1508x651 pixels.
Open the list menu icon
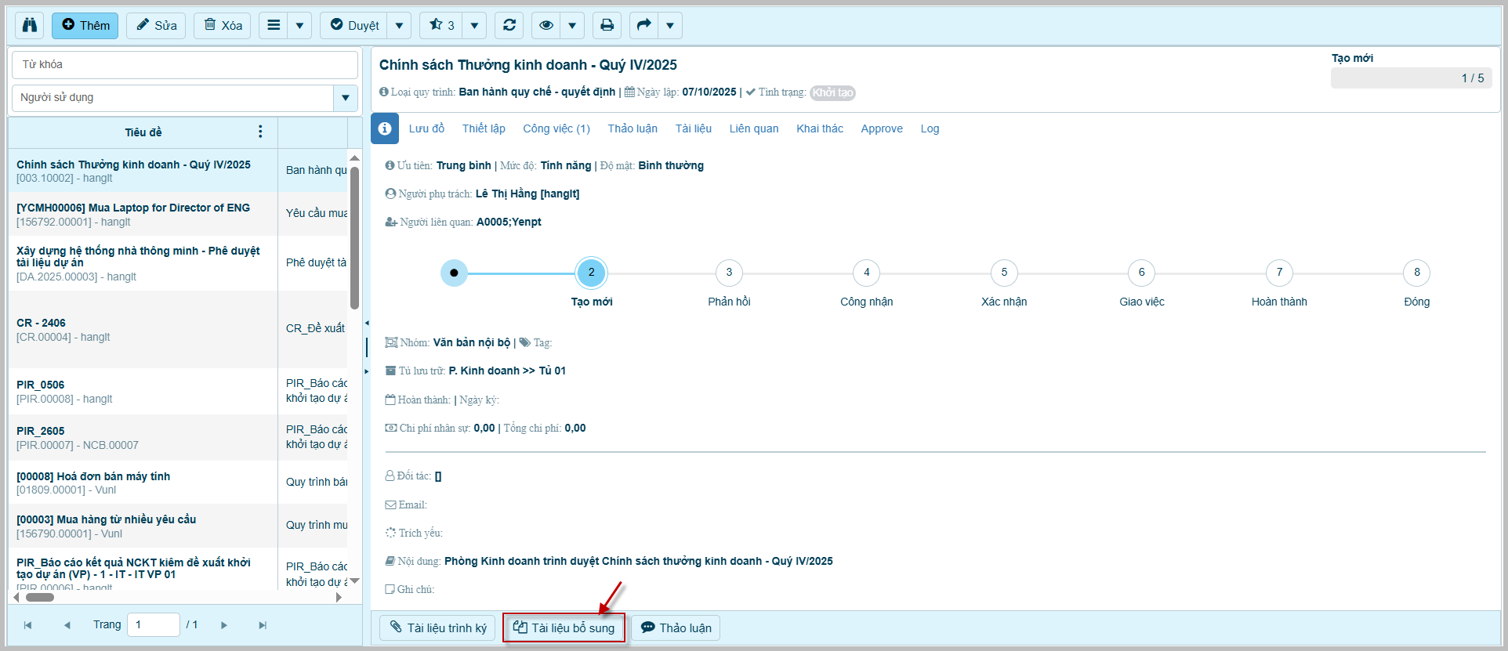tap(274, 25)
